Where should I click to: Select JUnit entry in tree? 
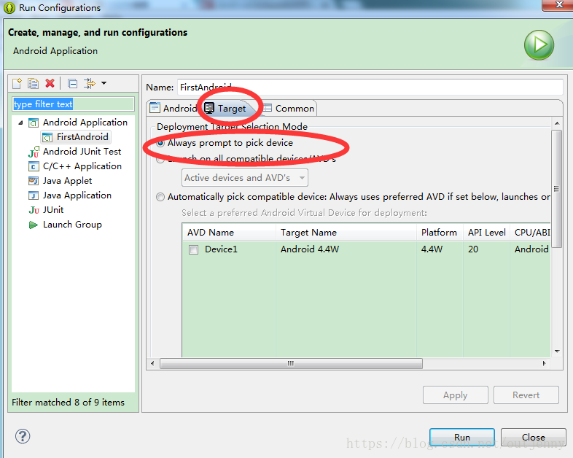pyautogui.click(x=53, y=210)
